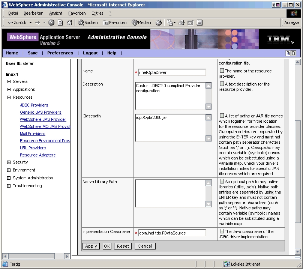Expand the Environment tree node
This screenshot has height=269, width=303.
9,170
